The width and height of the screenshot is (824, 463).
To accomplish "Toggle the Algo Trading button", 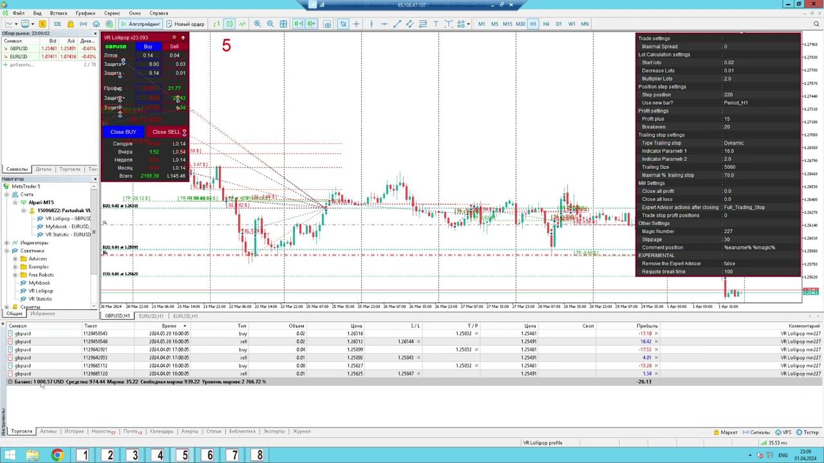I will pyautogui.click(x=140, y=24).
